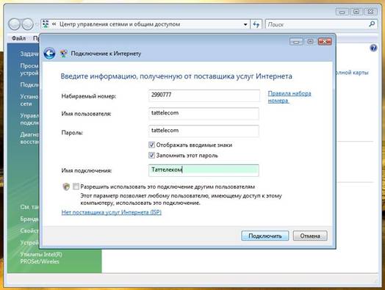
Task: Click the 'Пароль' input field
Action: [x=204, y=131]
